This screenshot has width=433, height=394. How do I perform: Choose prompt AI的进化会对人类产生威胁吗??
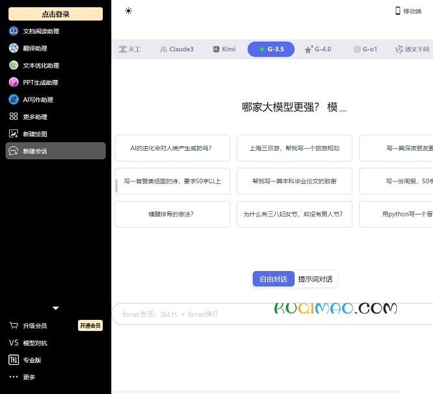coord(172,148)
